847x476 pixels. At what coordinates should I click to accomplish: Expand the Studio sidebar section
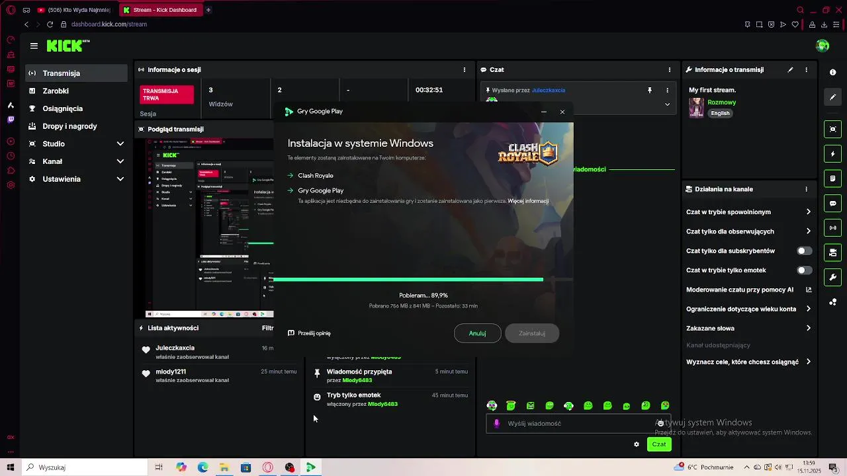tap(76, 143)
